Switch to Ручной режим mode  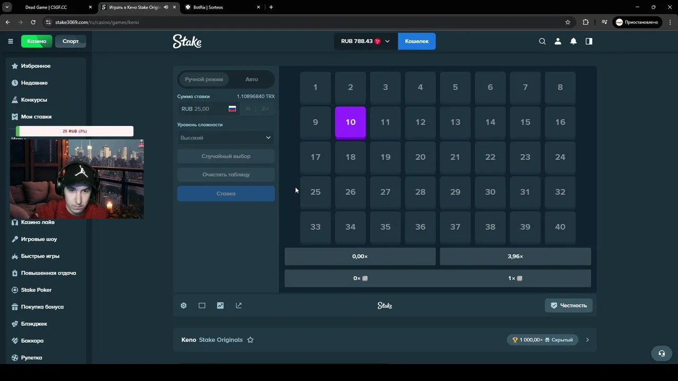tap(204, 79)
